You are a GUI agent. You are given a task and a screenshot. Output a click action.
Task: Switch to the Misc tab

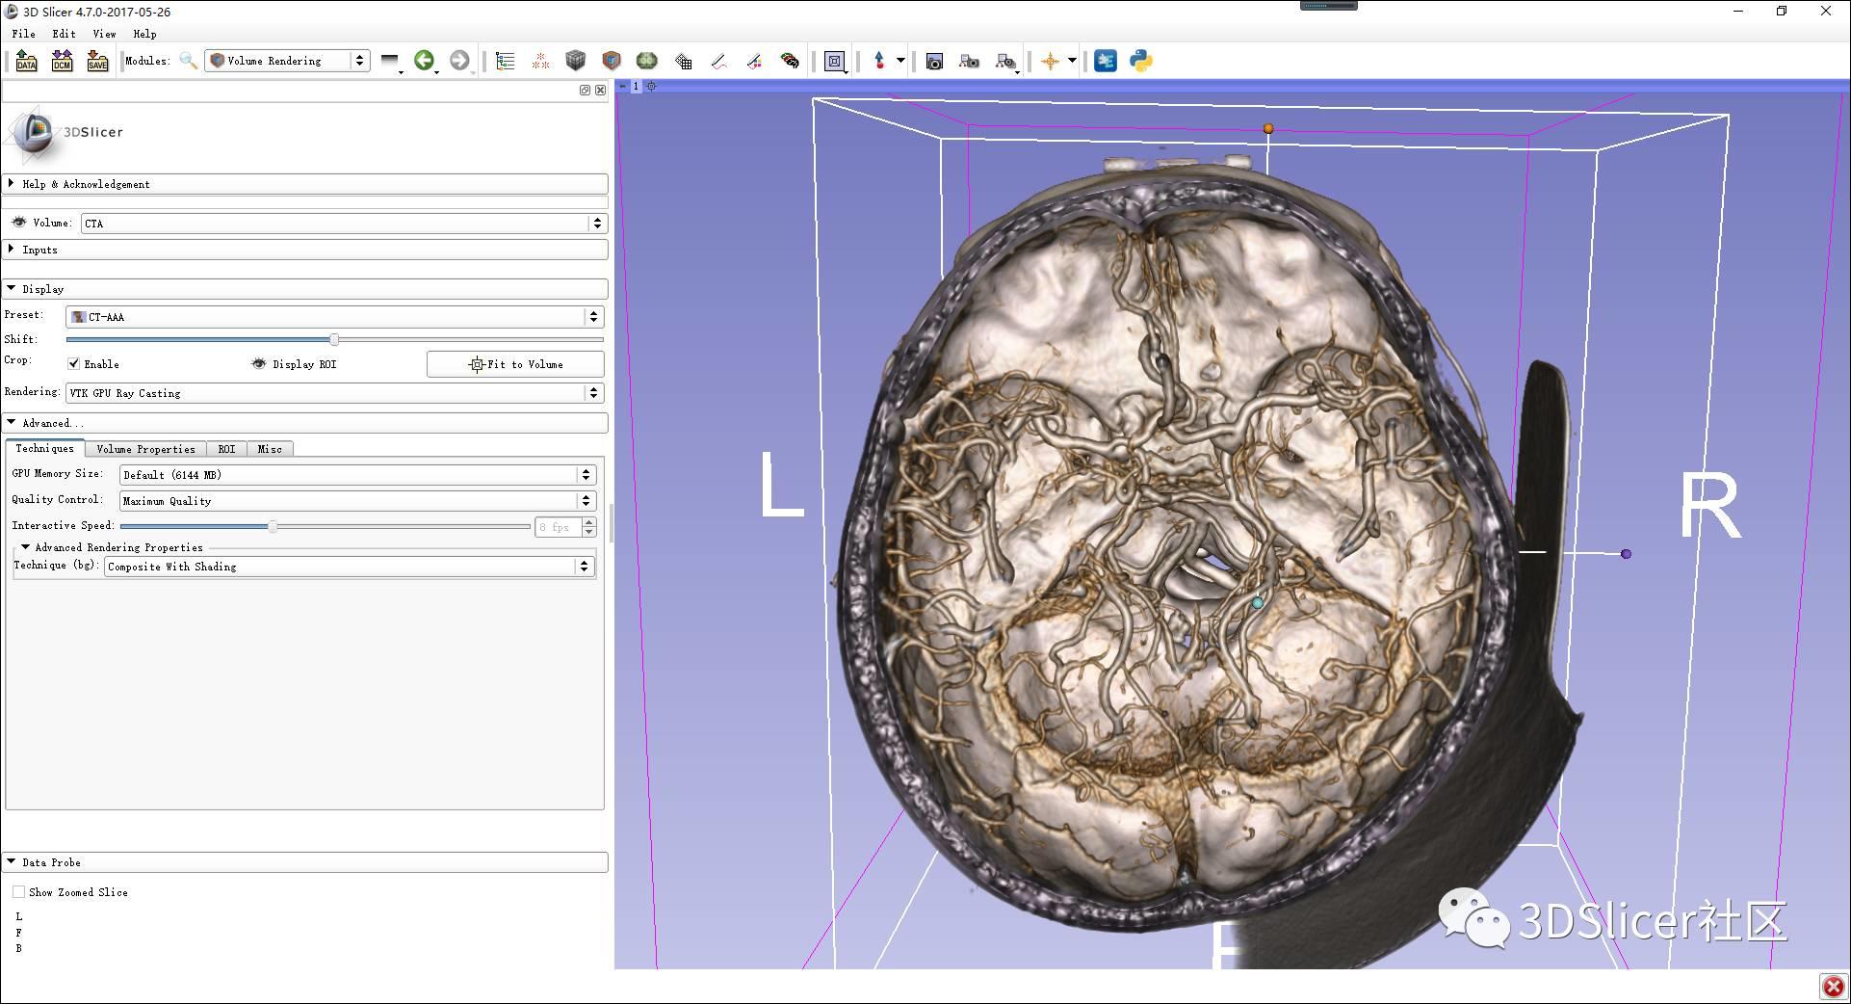click(x=270, y=449)
